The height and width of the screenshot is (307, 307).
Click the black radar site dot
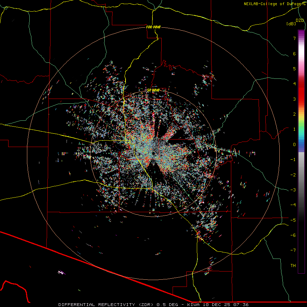coord(153,153)
